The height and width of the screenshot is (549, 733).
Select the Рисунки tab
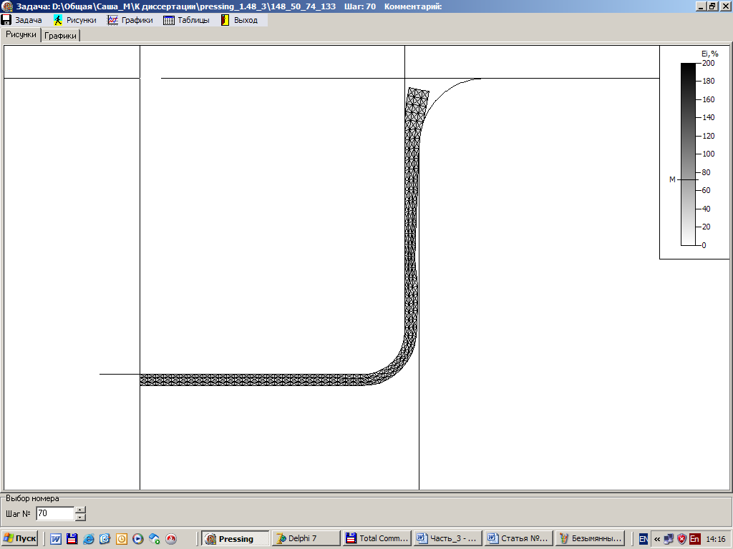click(21, 34)
